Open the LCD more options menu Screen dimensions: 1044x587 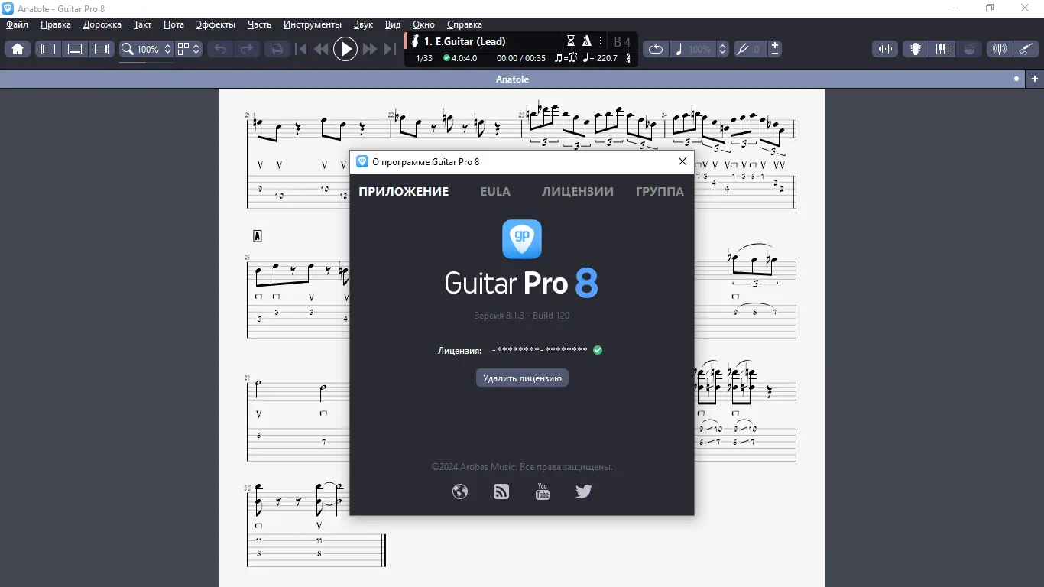[x=601, y=41]
